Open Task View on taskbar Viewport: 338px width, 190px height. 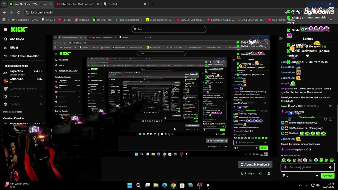pos(147,185)
